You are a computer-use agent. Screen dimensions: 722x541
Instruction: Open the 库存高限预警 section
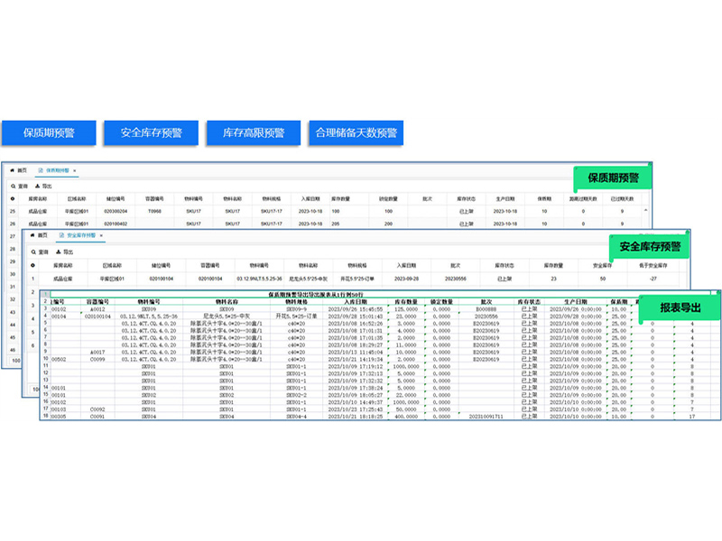(254, 133)
